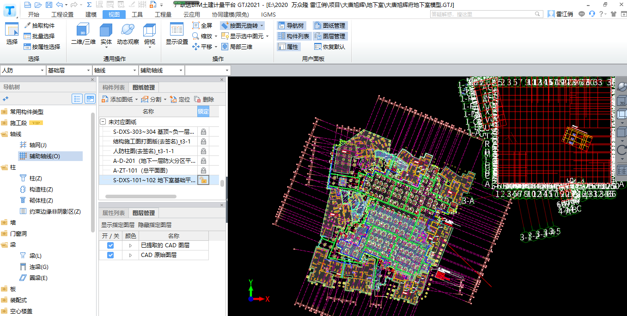Open the message chat bubble icon
This screenshot has width=627, height=316.
point(581,14)
